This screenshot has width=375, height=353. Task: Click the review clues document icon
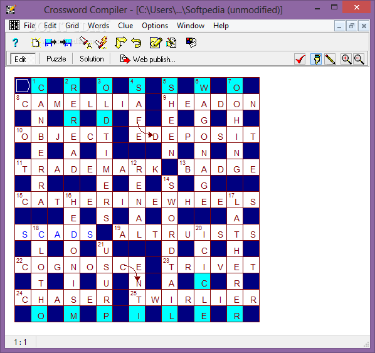171,43
